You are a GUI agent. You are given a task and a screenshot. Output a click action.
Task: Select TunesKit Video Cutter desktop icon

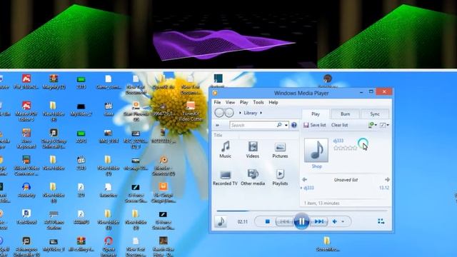pos(191,111)
